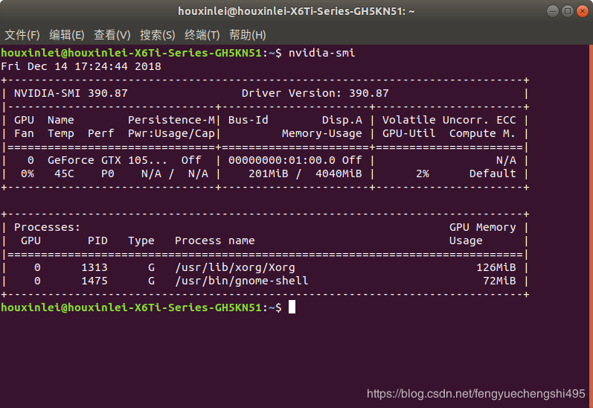The image size is (593, 408).
Task: Click the date line Fri Dec 14 17:24:44 2018
Action: click(x=81, y=66)
